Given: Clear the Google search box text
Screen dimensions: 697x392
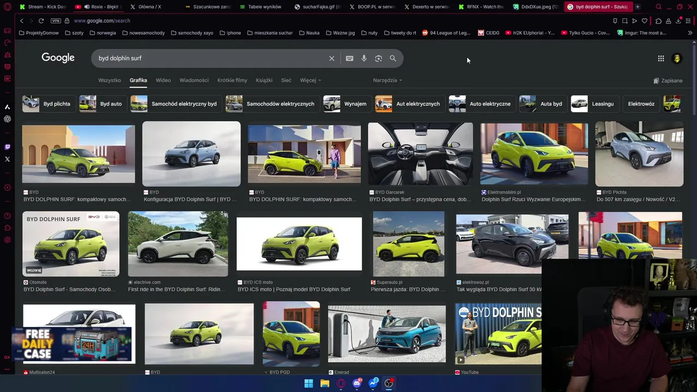Looking at the screenshot, I should [332, 58].
